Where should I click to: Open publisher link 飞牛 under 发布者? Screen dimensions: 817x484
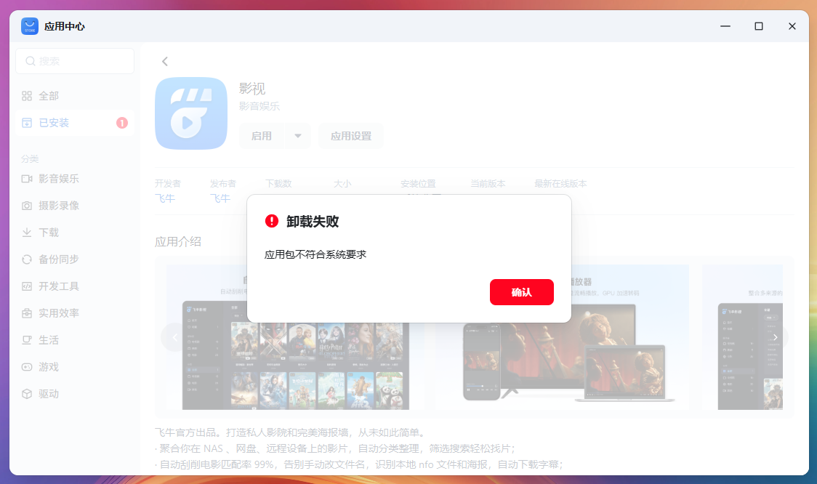pyautogui.click(x=220, y=198)
